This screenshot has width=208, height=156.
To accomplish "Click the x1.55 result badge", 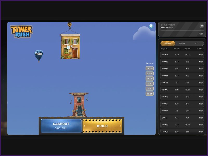I will point(149,93).
